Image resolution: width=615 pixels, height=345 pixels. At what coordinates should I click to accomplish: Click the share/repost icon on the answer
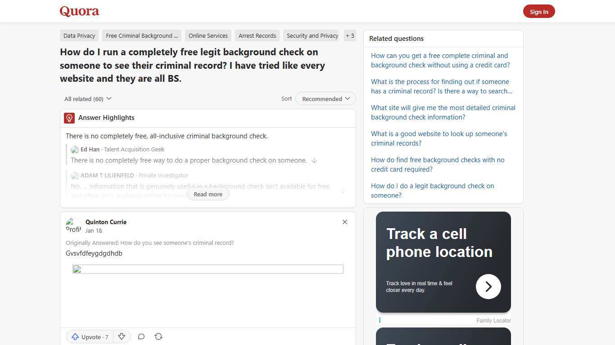pyautogui.click(x=158, y=336)
